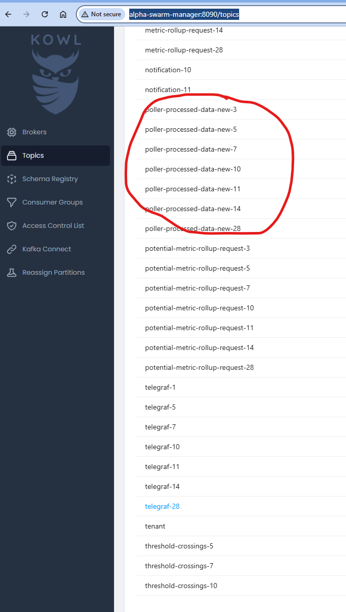This screenshot has height=612, width=346.
Task: Click the Kafka Connect link icon
Action: (12, 249)
